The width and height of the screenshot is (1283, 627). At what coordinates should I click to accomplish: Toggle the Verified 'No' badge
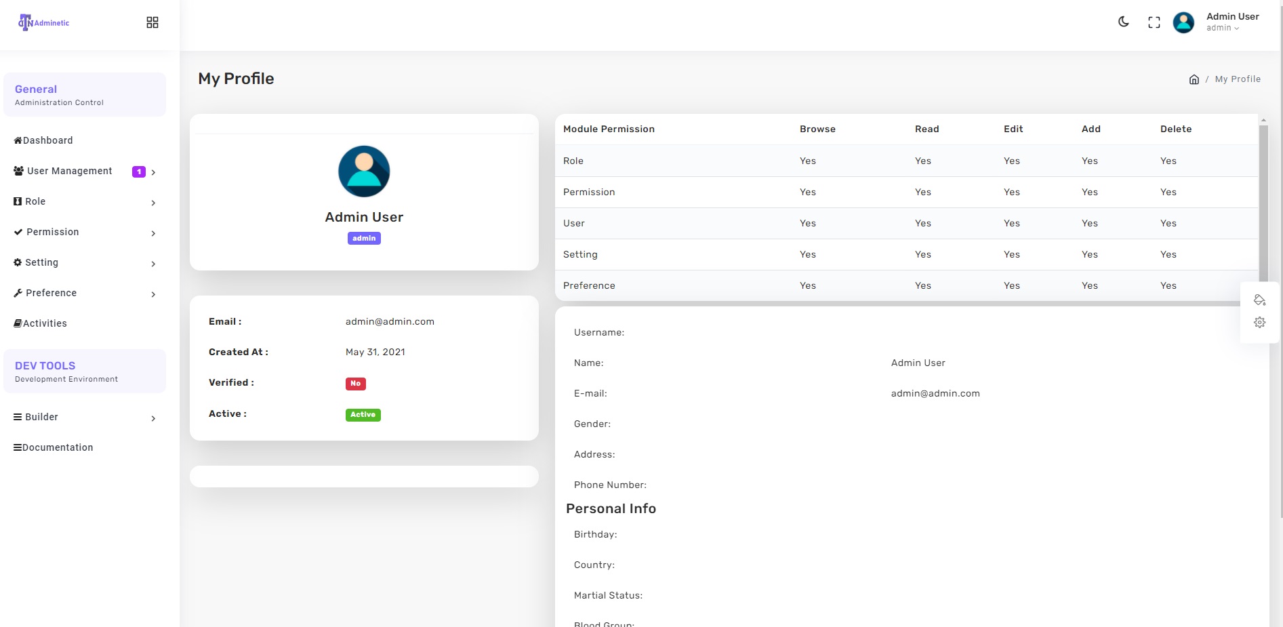pyautogui.click(x=356, y=383)
